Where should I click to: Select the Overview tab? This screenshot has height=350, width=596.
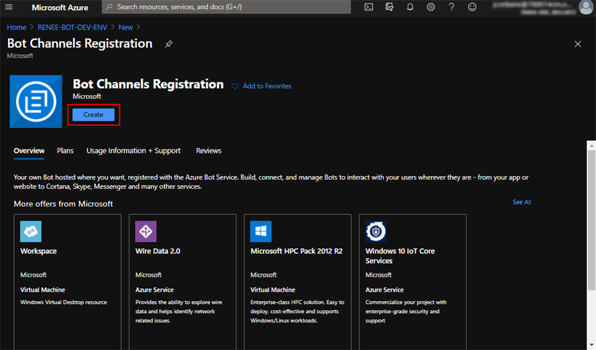(29, 151)
